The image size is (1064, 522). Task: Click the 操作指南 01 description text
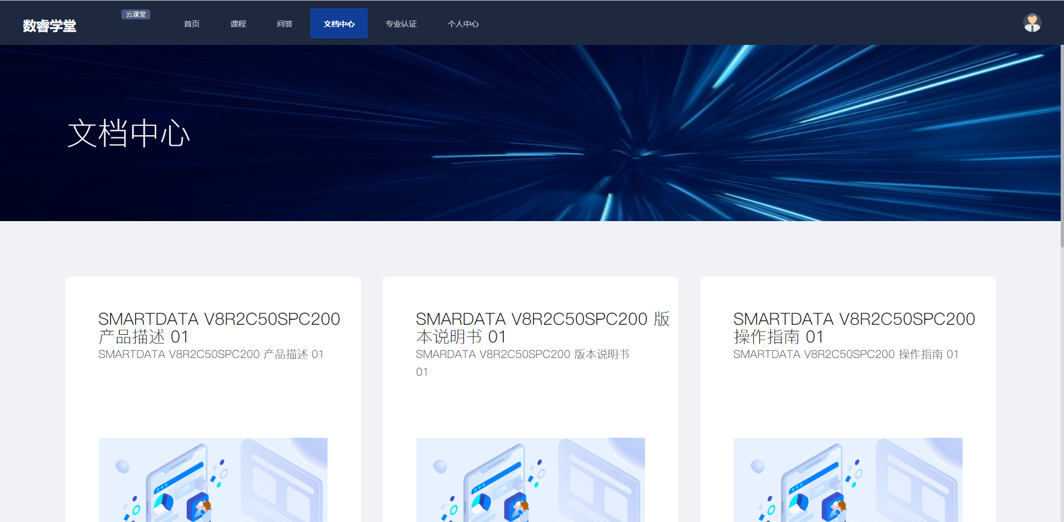pyautogui.click(x=846, y=354)
